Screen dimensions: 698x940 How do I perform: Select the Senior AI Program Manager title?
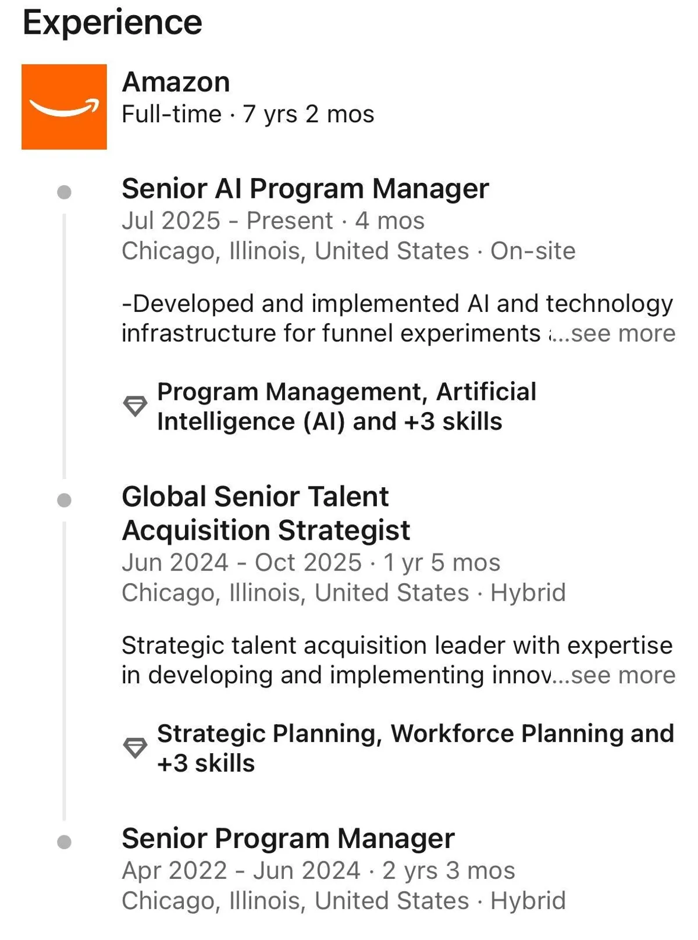click(305, 189)
